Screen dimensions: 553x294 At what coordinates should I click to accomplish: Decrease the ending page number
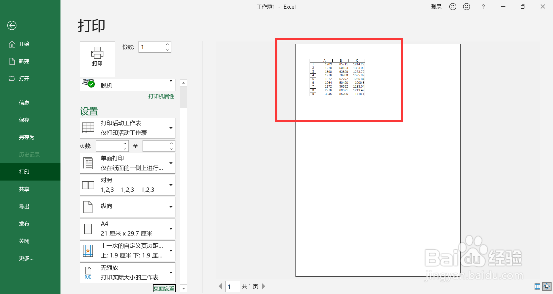point(171,149)
